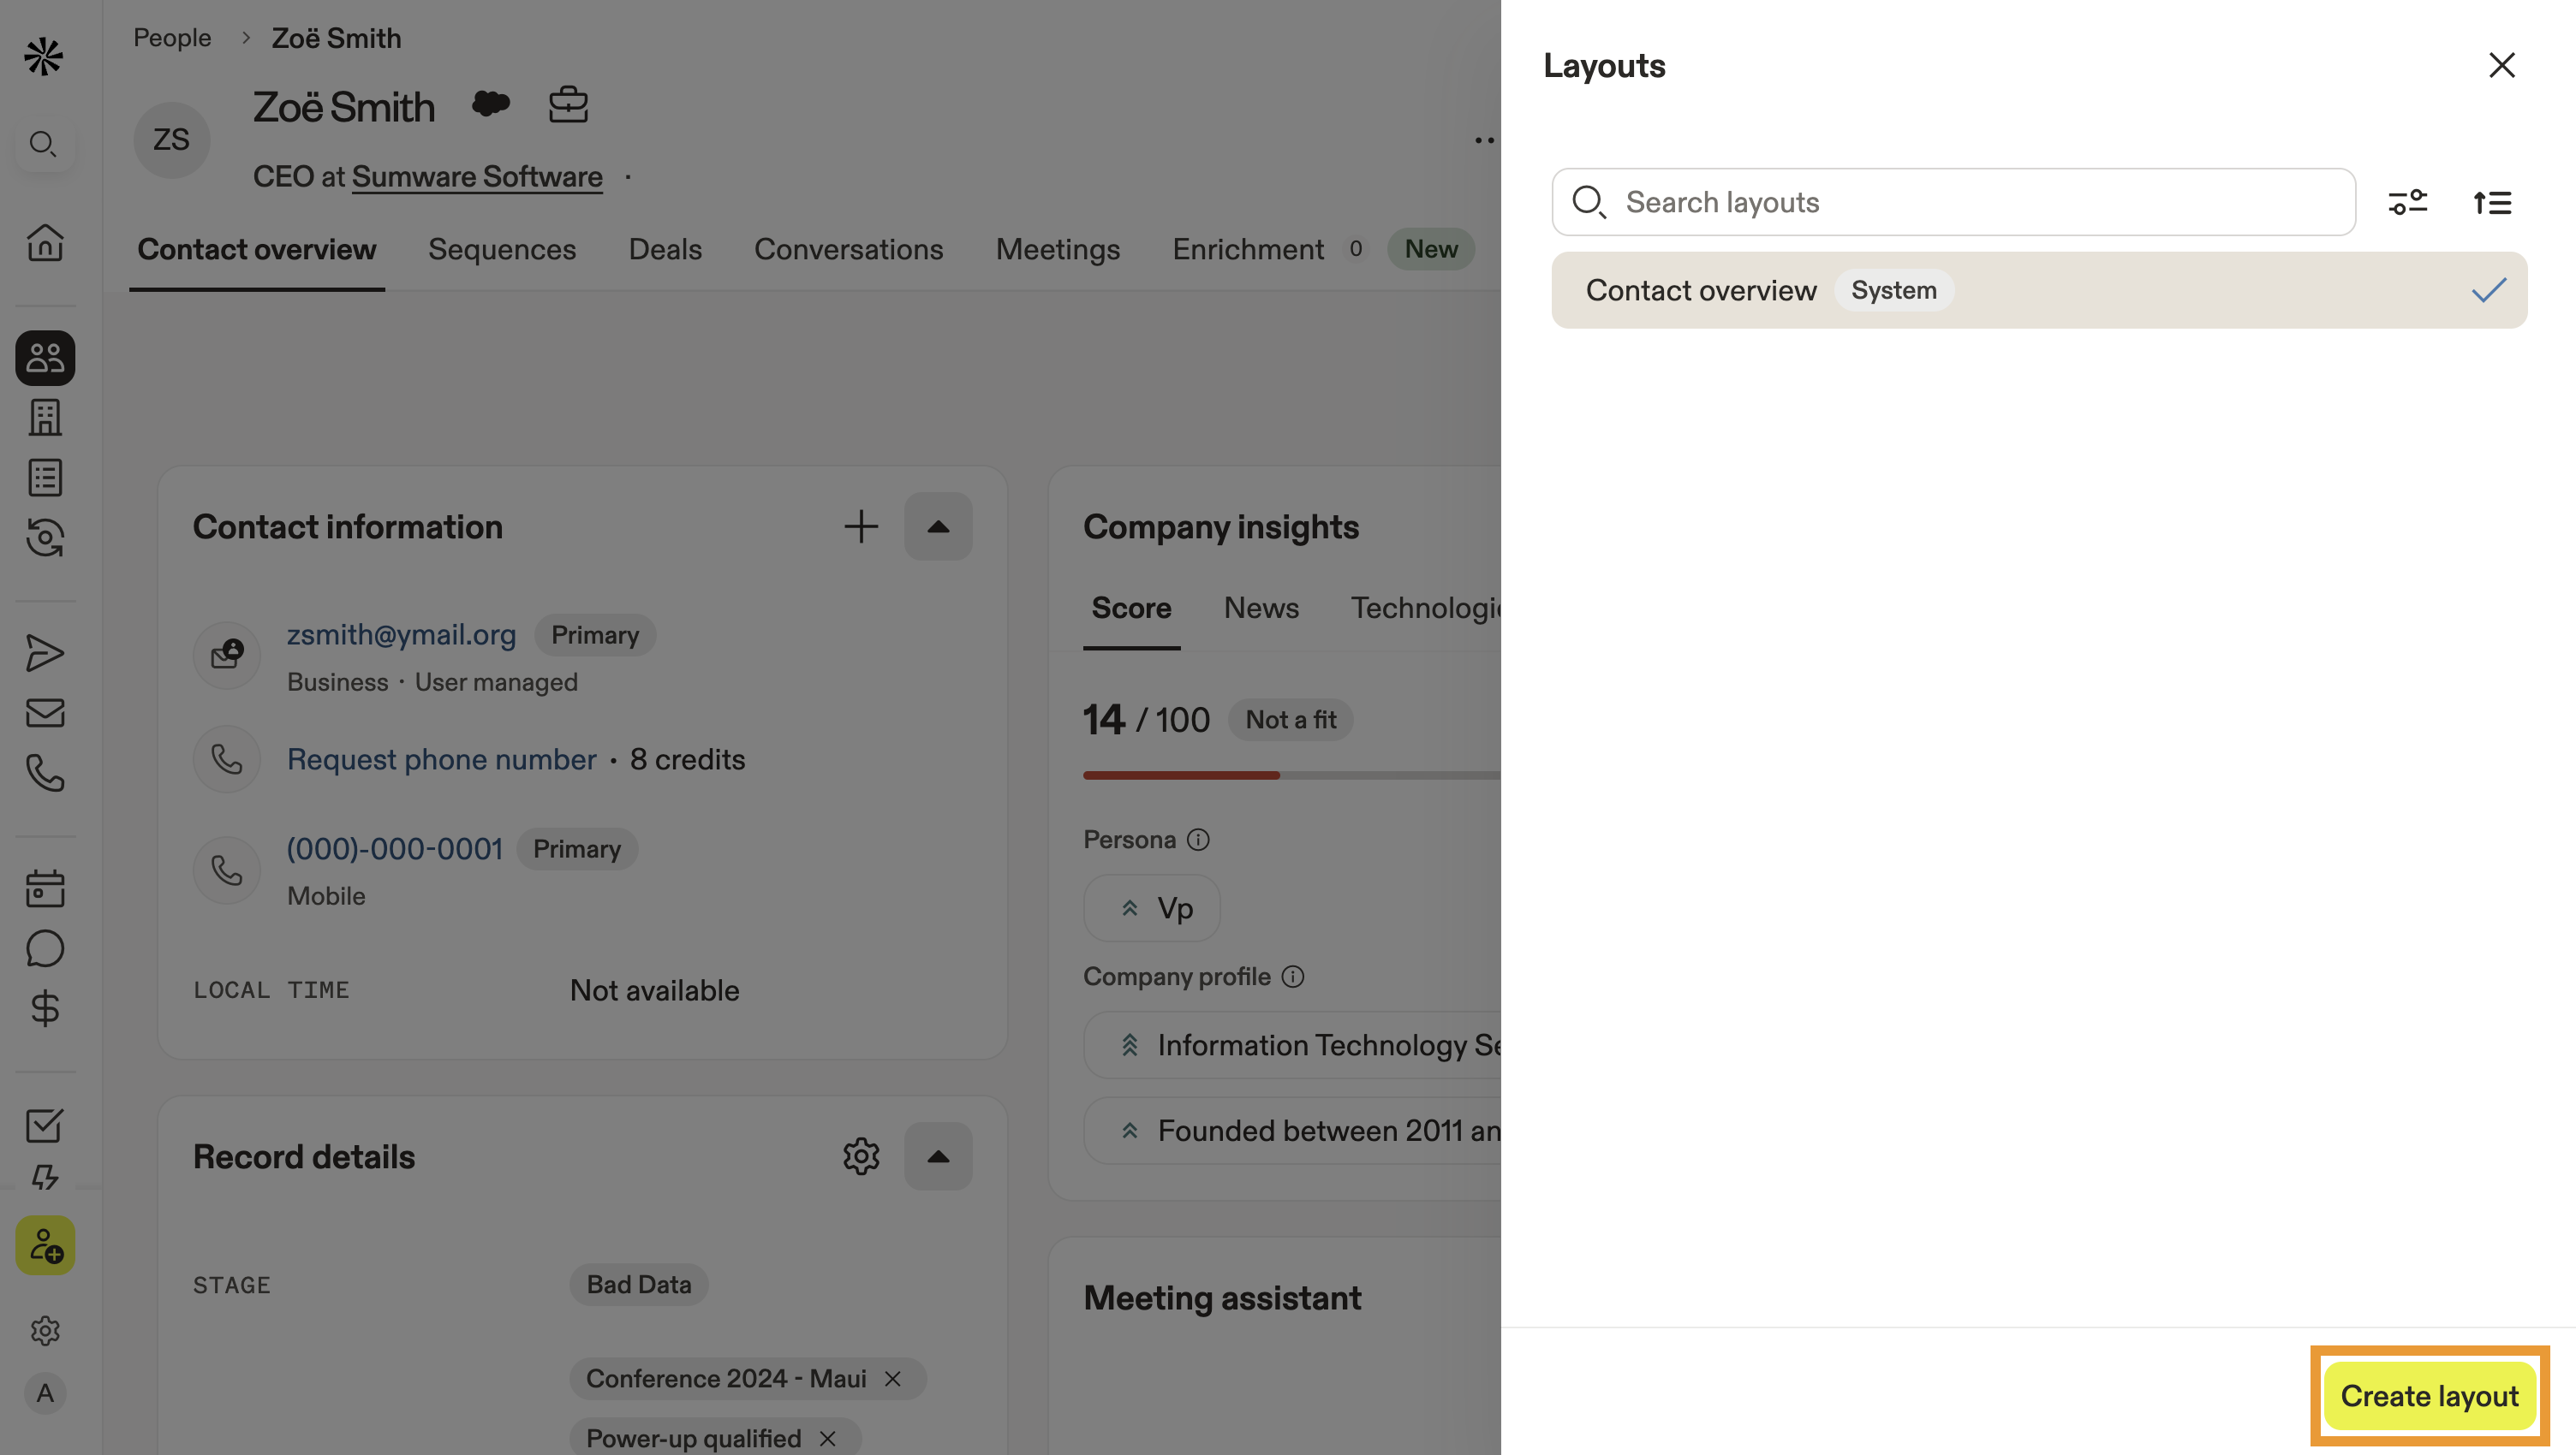
Task: Open the Sequences paper-plane icon in sidebar
Action: (45, 652)
